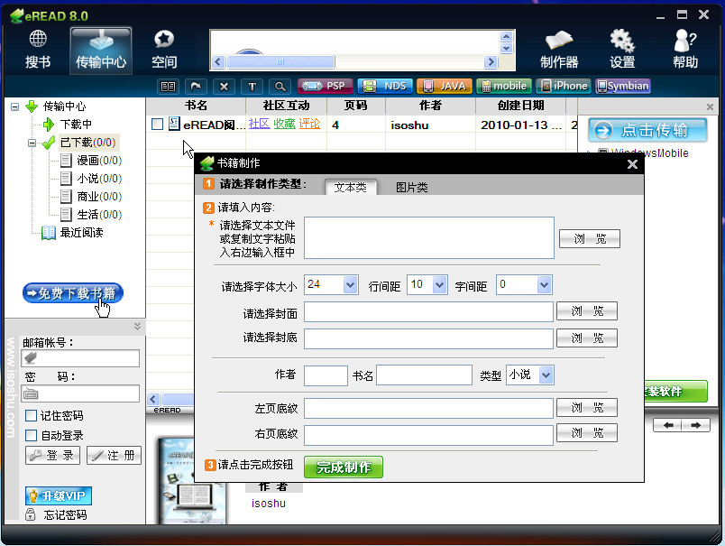Select the PSP device button
Viewport: 725px width, 546px height.
coord(325,86)
